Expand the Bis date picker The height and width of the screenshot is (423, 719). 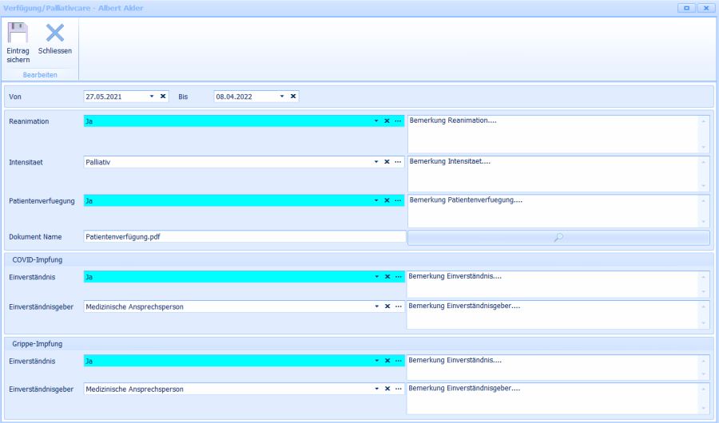(282, 97)
